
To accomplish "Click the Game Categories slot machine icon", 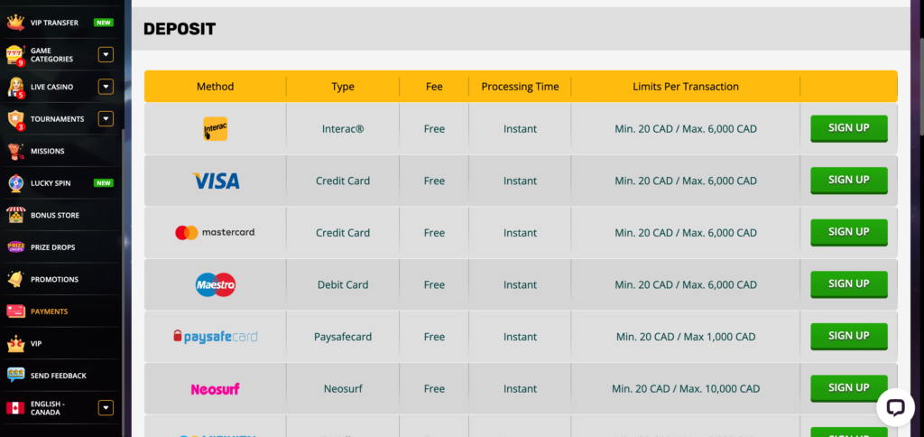I will coord(15,55).
